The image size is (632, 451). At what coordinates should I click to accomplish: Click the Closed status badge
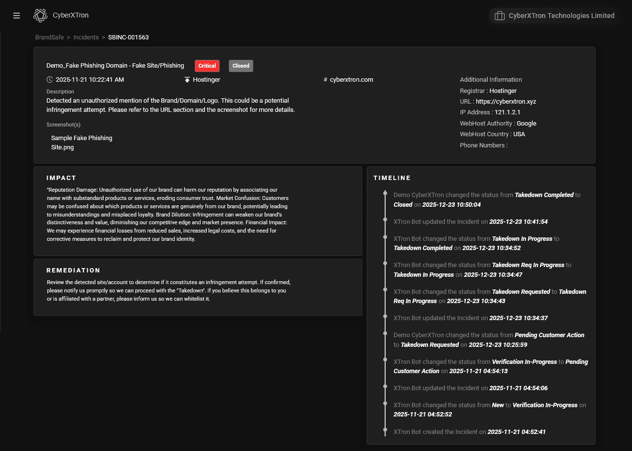click(241, 66)
